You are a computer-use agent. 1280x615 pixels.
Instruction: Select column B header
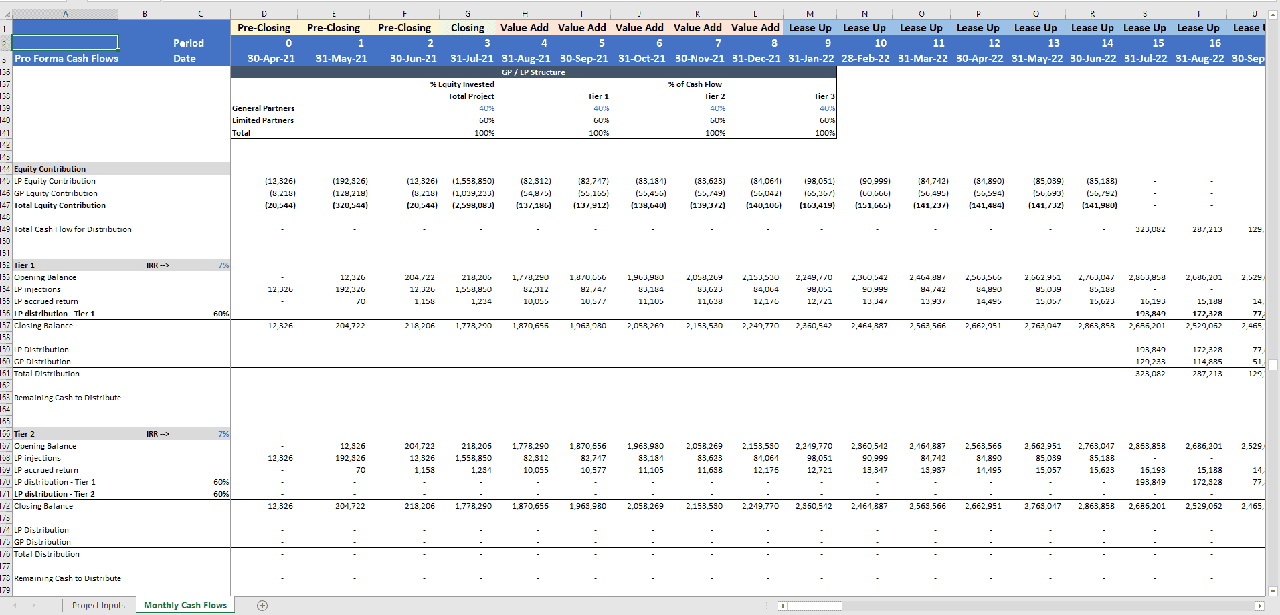pyautogui.click(x=145, y=14)
